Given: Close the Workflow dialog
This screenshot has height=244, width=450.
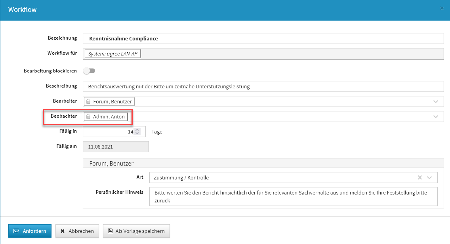Looking at the screenshot, I should [x=442, y=8].
